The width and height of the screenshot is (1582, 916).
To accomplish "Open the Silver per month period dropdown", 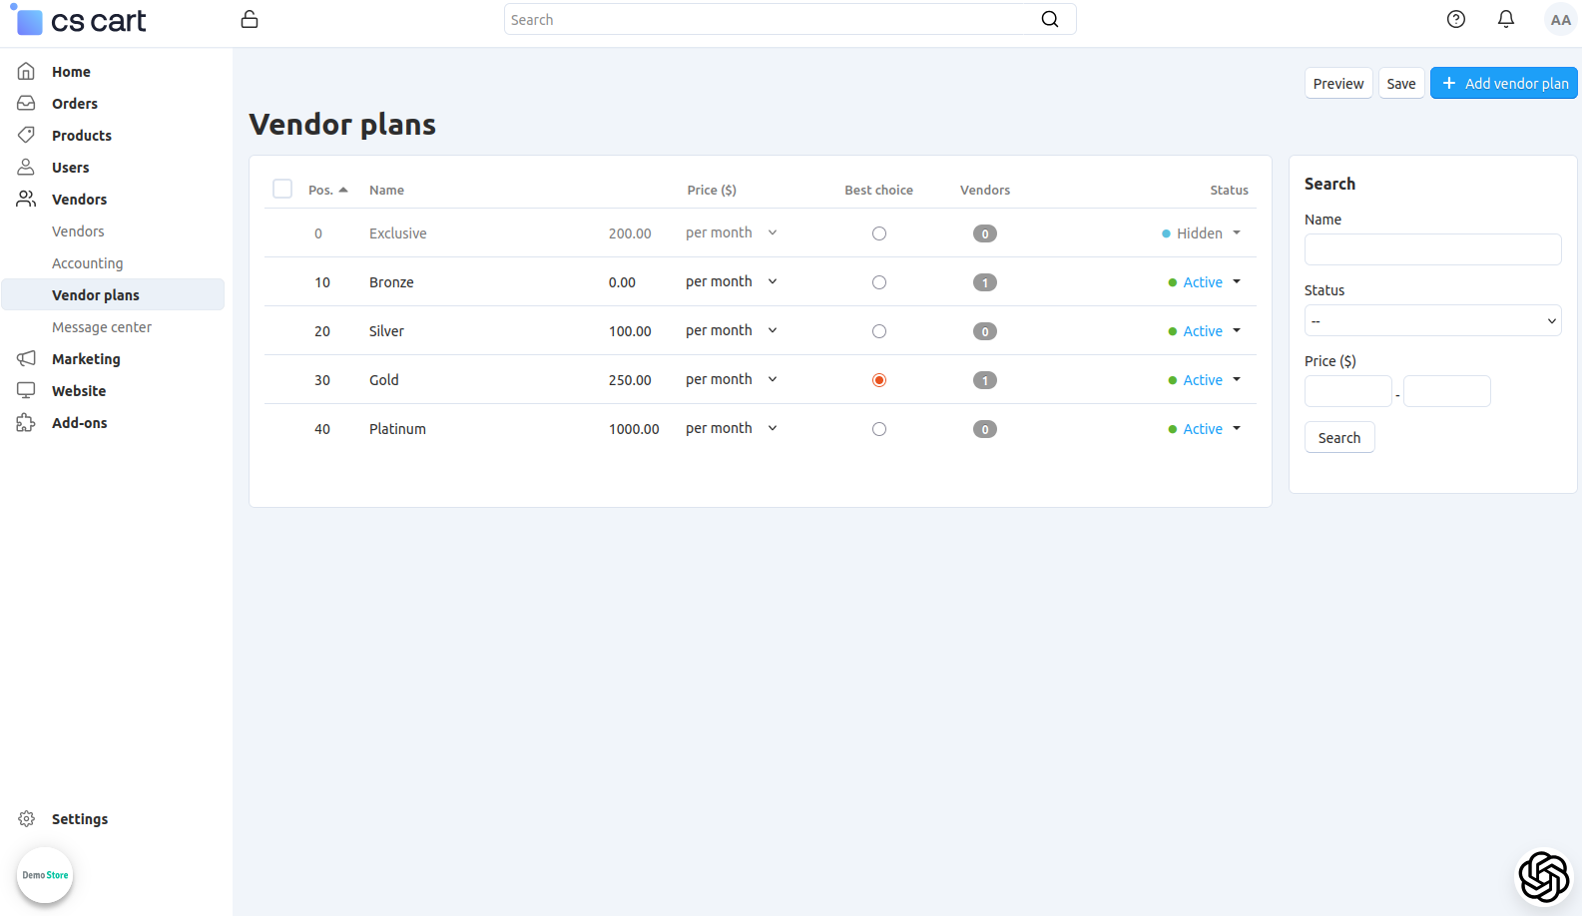I will (731, 331).
